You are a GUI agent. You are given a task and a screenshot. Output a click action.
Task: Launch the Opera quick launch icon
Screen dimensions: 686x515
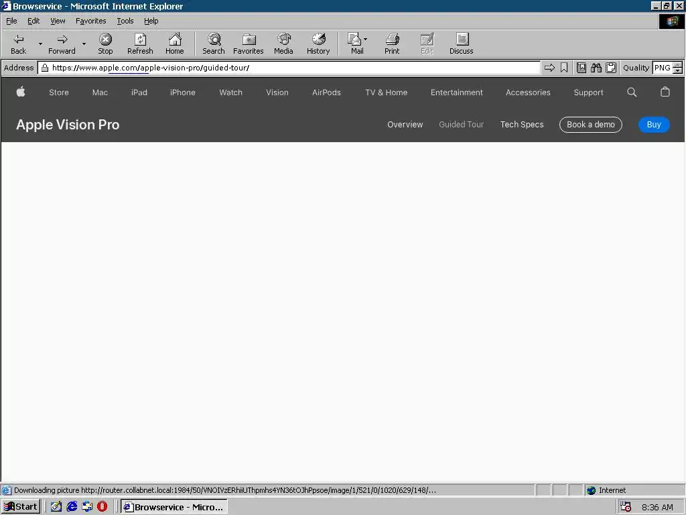point(102,507)
